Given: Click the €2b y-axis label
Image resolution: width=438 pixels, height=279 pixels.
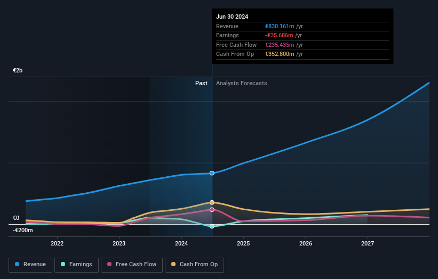Looking at the screenshot, I should [18, 70].
